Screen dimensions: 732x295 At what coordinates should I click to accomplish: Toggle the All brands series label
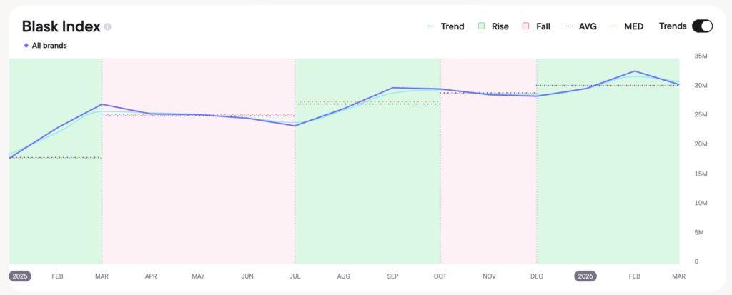click(49, 46)
